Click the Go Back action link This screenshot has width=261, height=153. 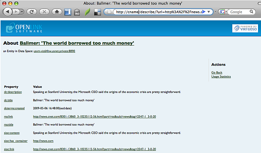click(x=217, y=72)
